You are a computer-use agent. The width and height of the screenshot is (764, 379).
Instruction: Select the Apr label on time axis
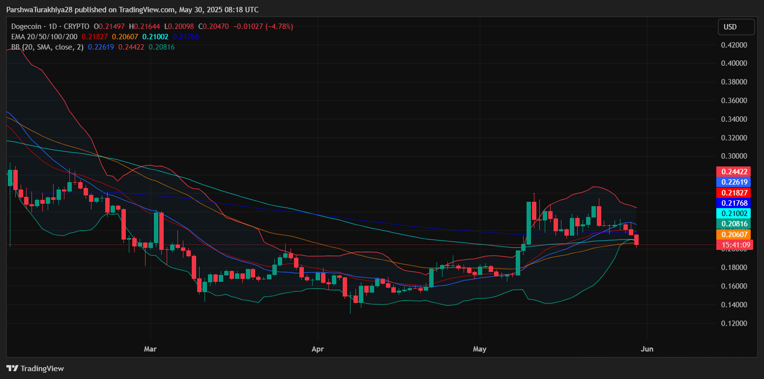coord(318,349)
